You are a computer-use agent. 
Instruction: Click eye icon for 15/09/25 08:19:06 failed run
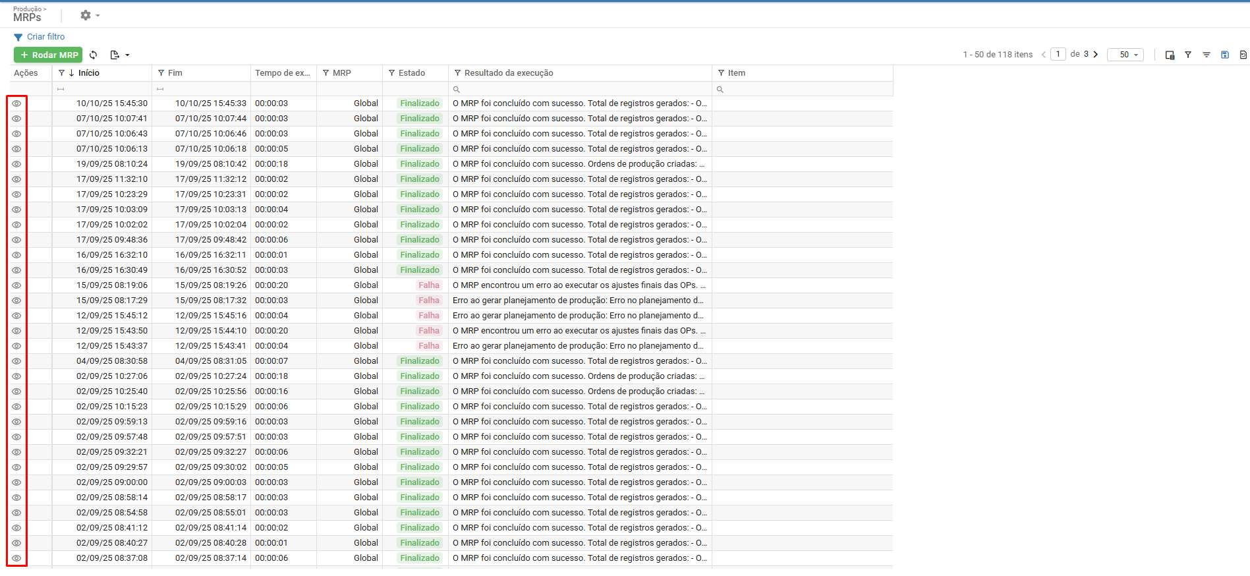(x=17, y=285)
